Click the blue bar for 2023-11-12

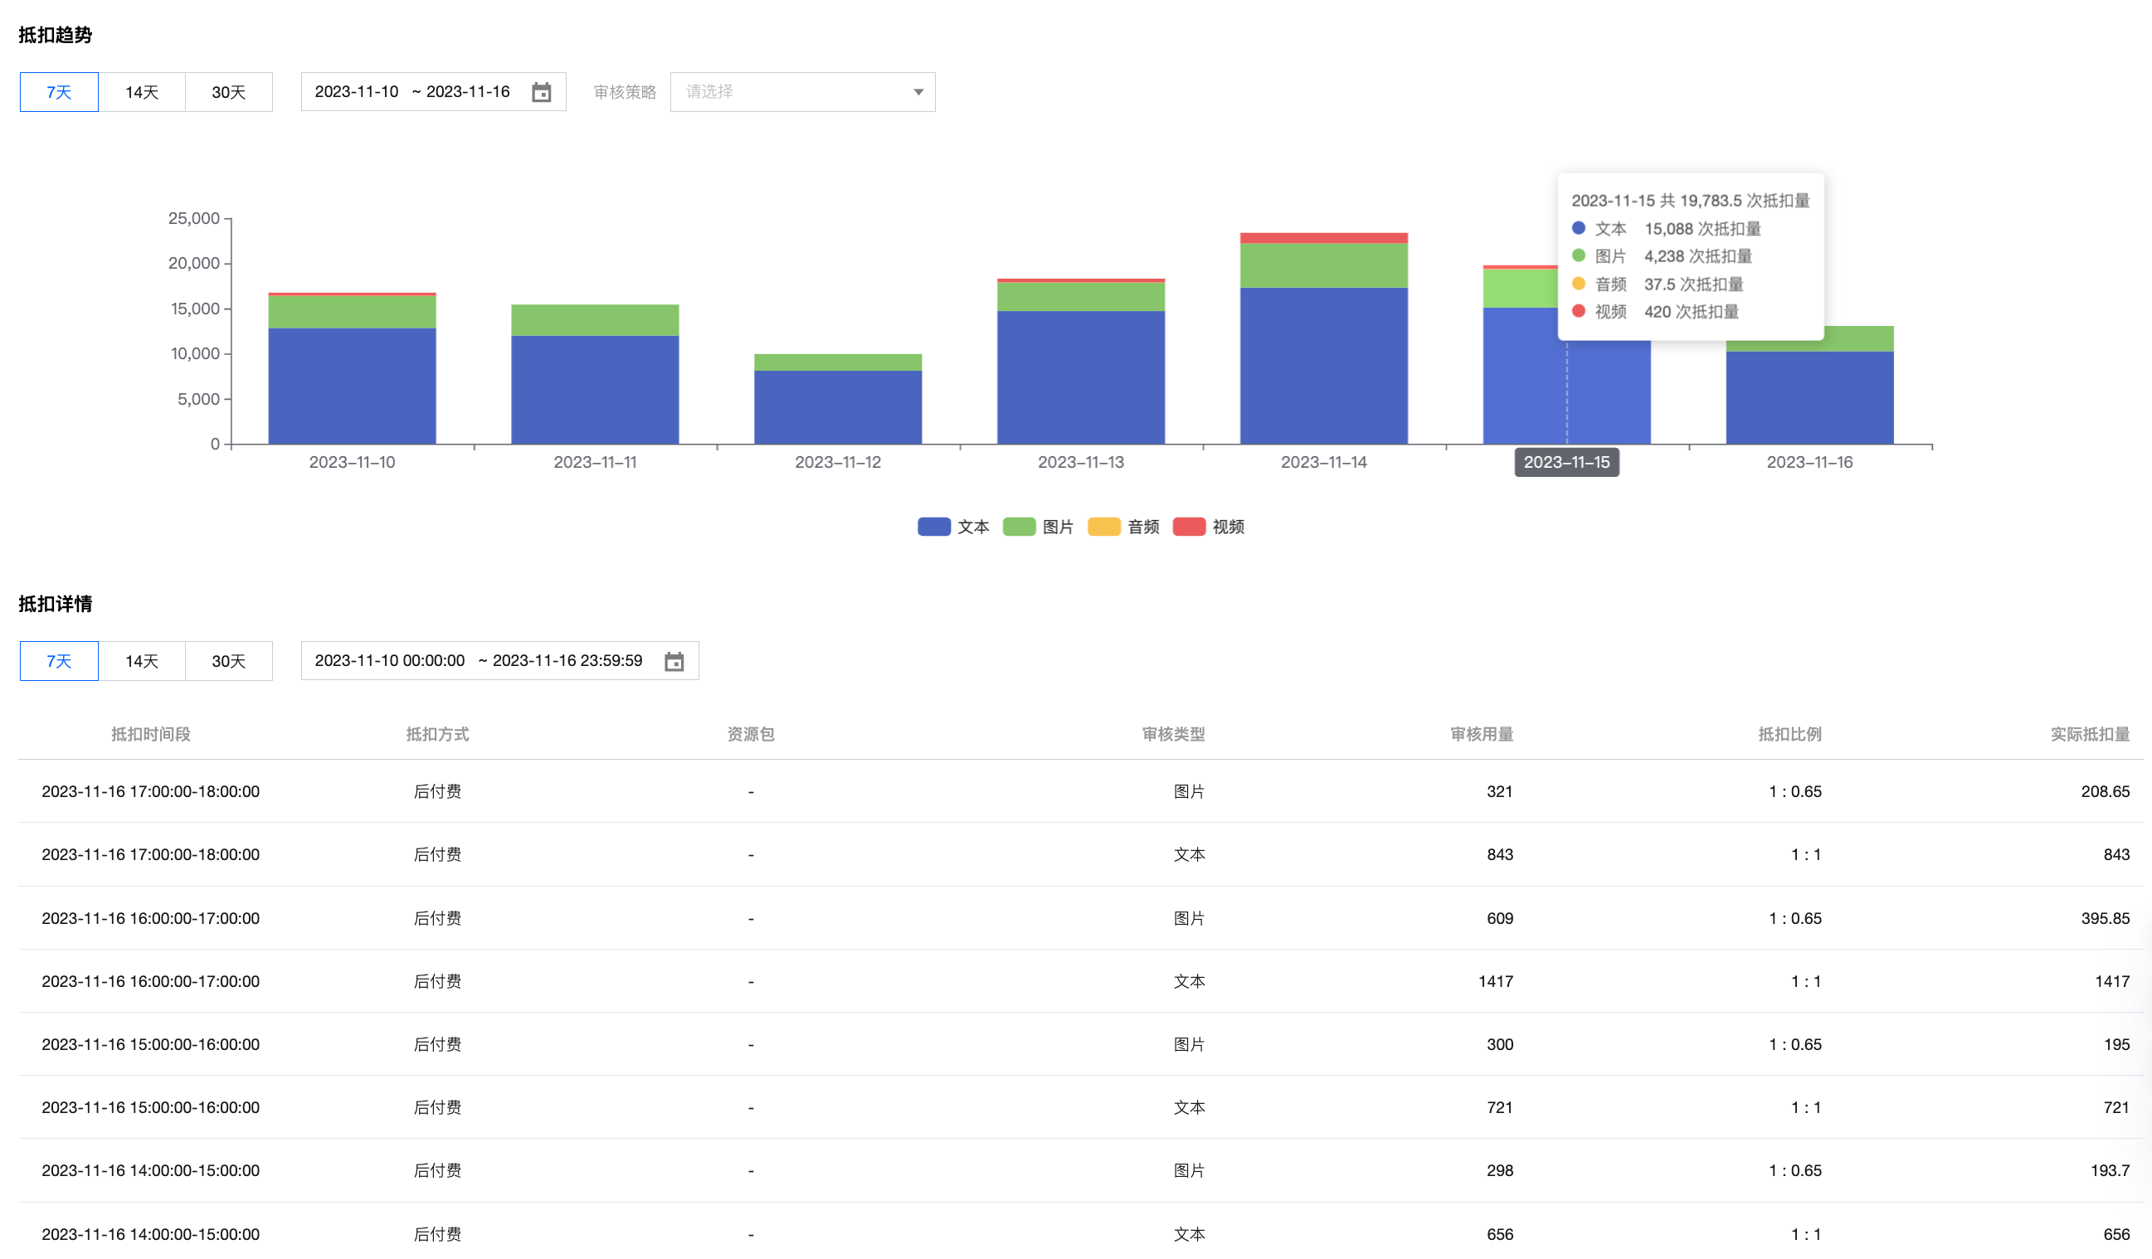click(838, 408)
